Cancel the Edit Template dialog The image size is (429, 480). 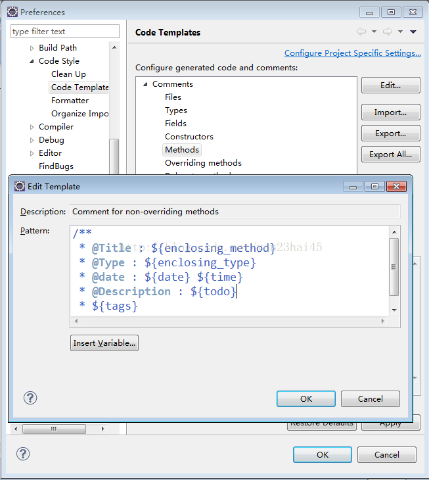point(371,399)
